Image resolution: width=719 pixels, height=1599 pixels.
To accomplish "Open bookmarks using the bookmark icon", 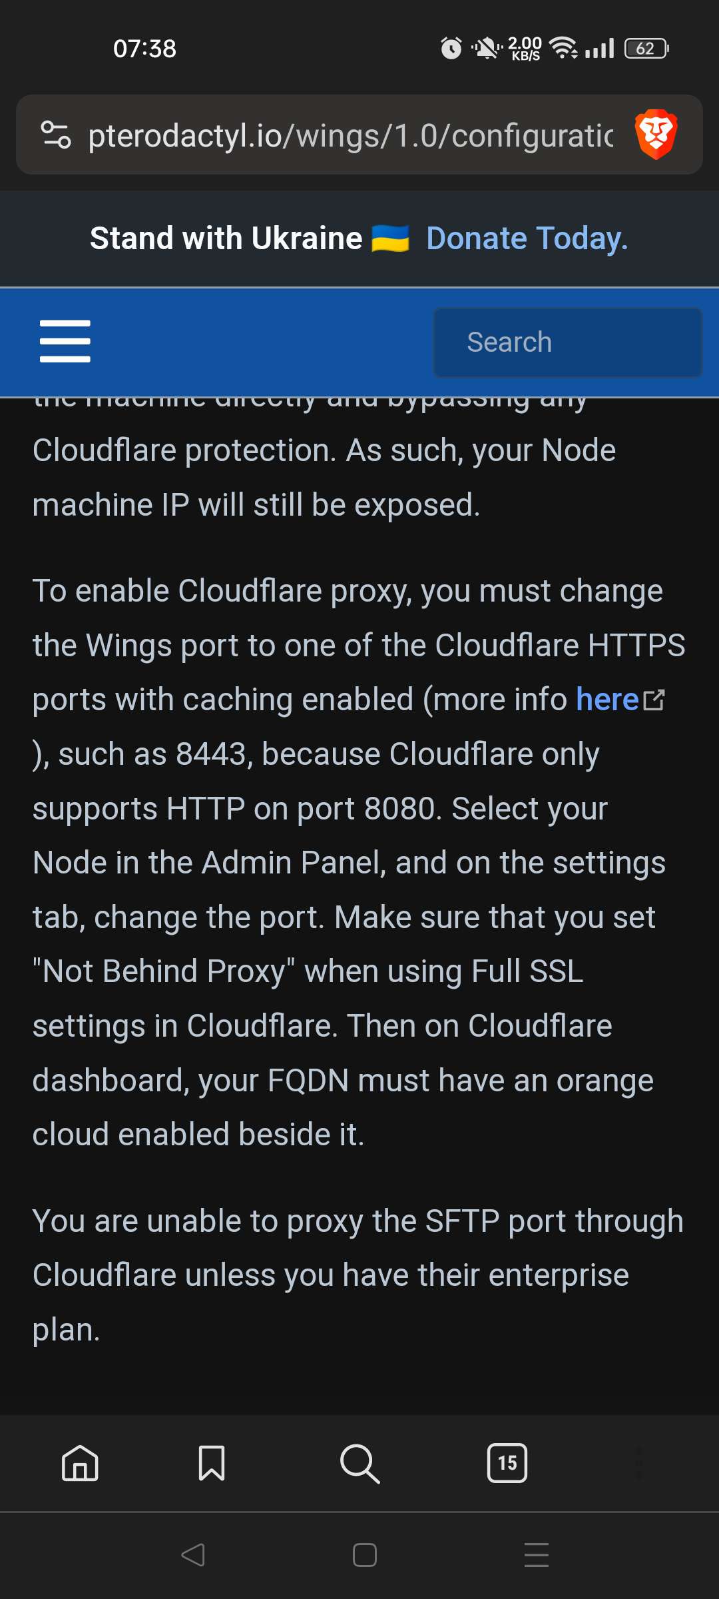I will 212,1464.
